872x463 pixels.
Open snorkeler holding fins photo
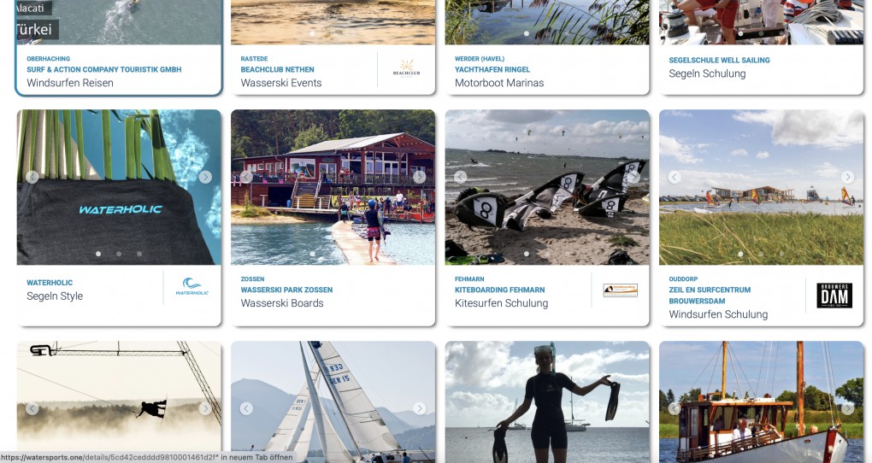547,401
